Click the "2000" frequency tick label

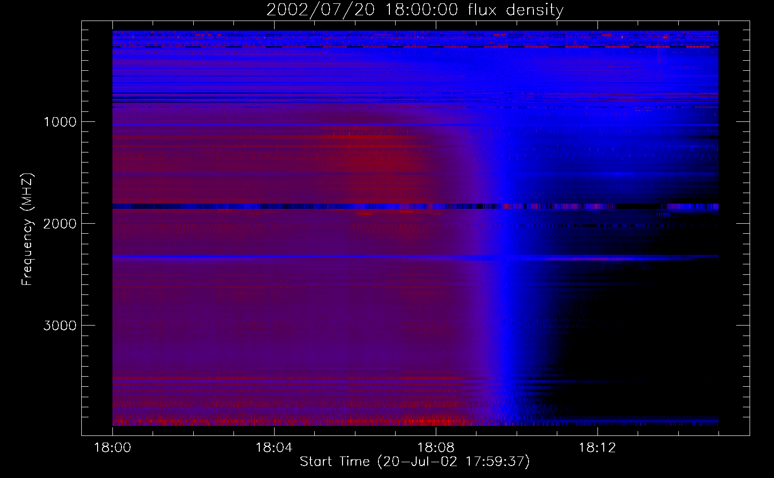click(x=60, y=224)
